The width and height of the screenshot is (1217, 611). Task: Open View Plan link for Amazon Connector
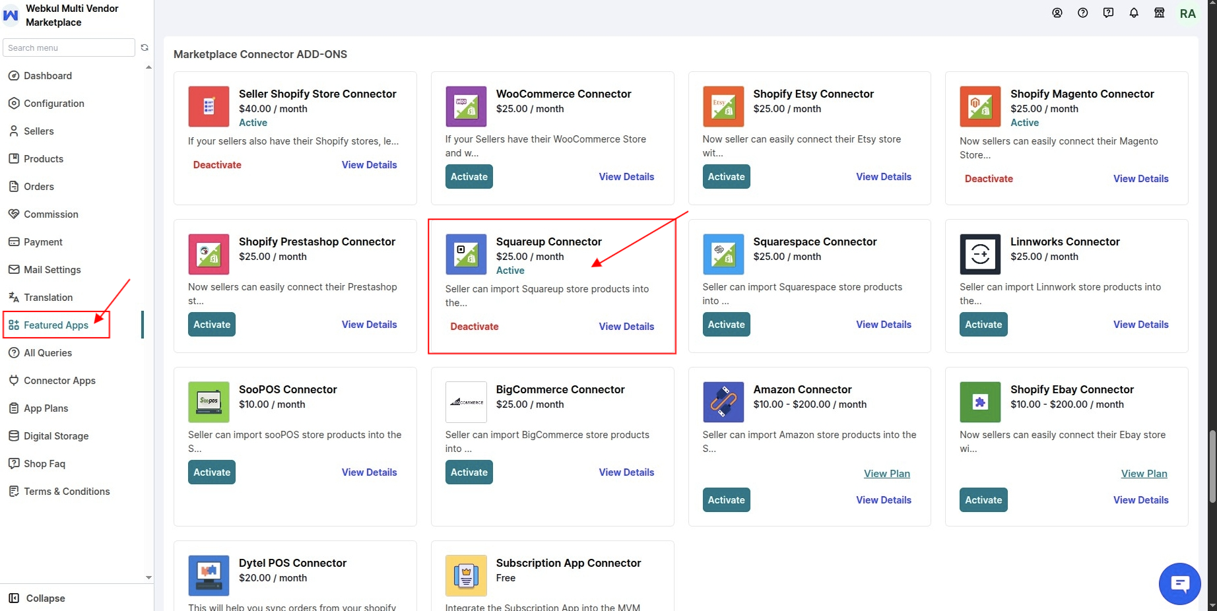(x=887, y=474)
